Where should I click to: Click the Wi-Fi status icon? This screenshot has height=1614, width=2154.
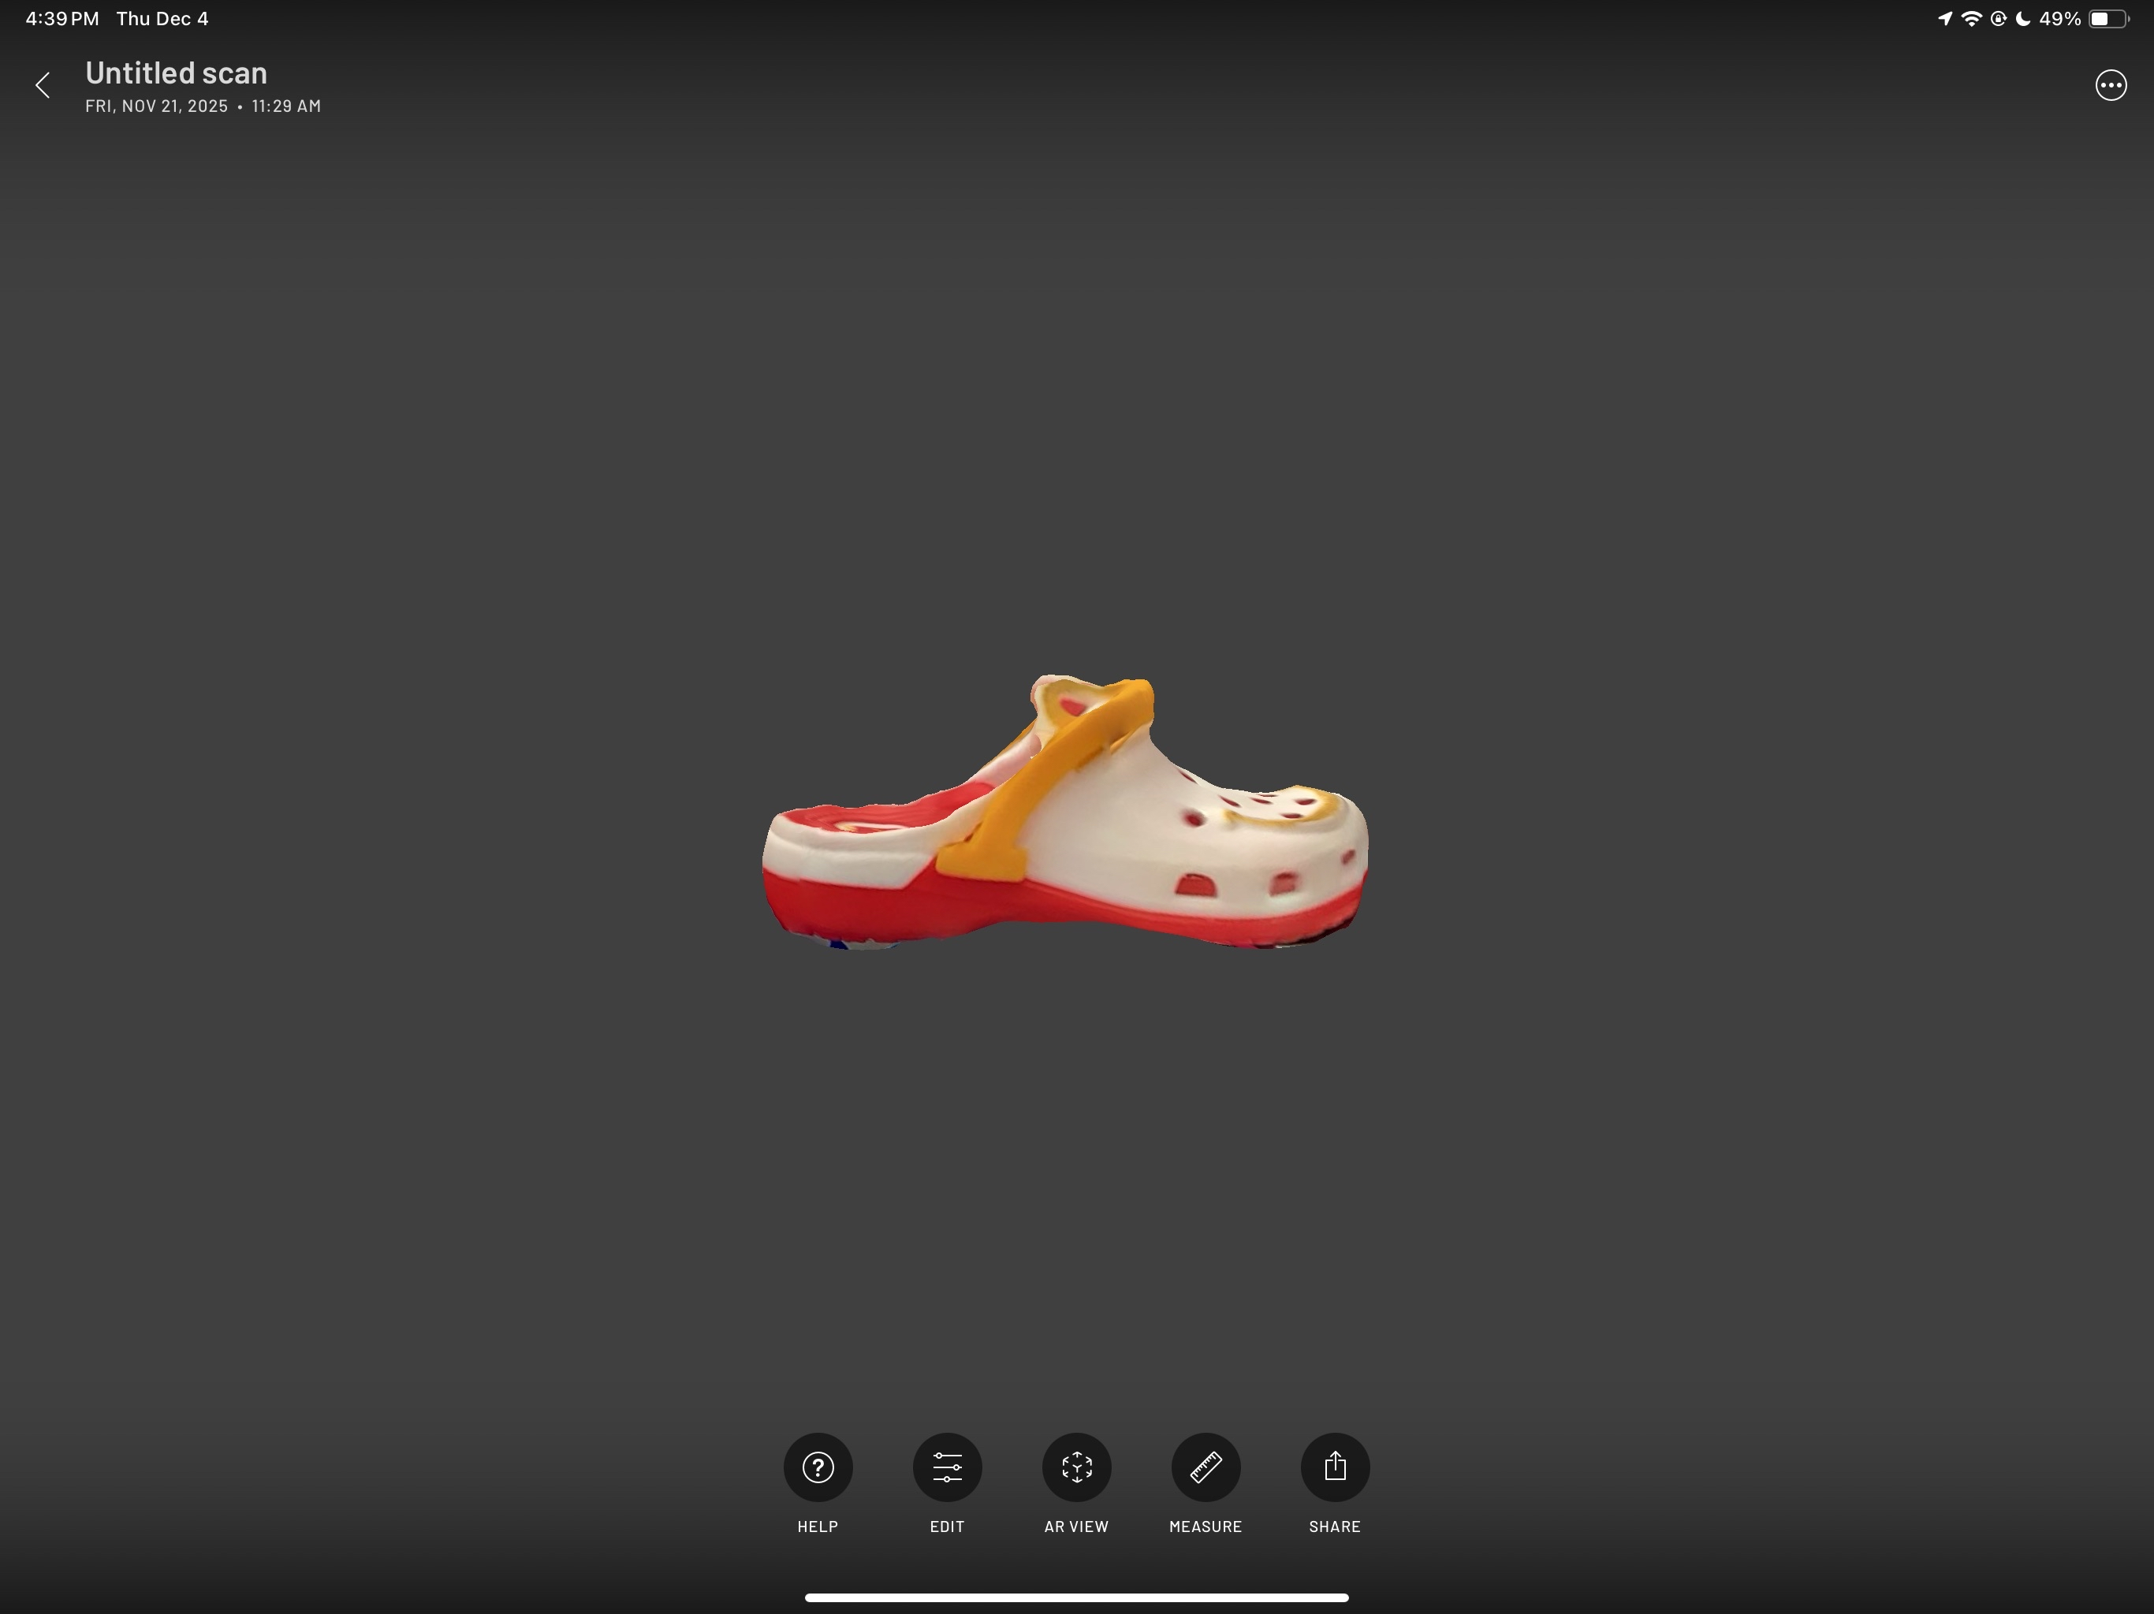tap(1971, 18)
